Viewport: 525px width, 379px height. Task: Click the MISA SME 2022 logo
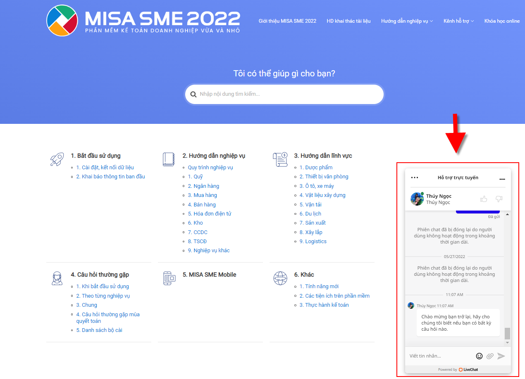click(x=143, y=21)
